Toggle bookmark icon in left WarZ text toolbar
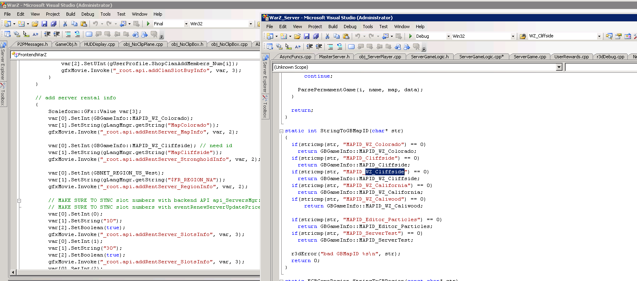Screen dimensions: 637x281 [89, 34]
